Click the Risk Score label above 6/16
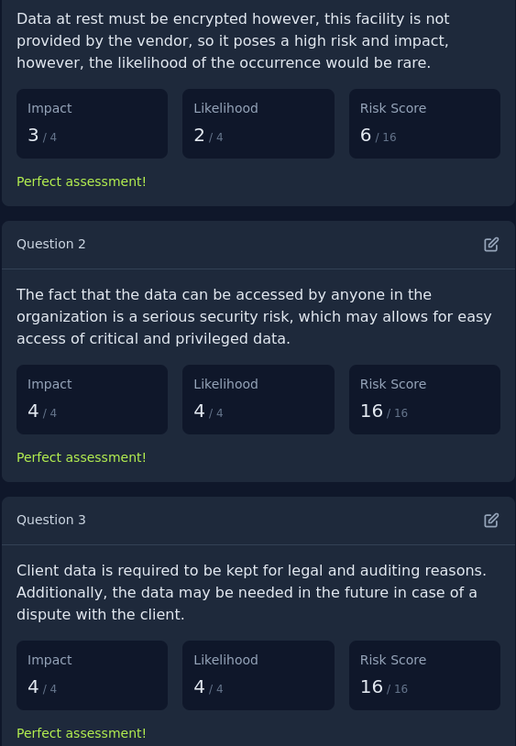This screenshot has height=746, width=516. pos(393,108)
